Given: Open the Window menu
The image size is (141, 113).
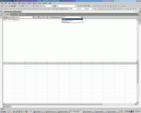Looking at the screenshot, I should [45, 3].
